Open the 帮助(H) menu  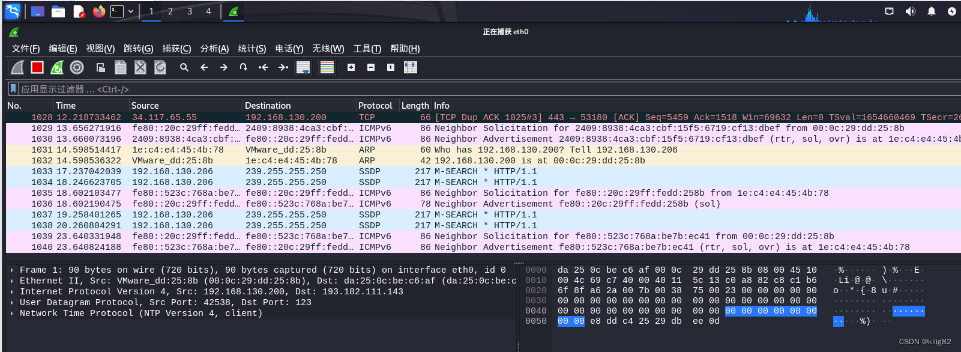[405, 49]
